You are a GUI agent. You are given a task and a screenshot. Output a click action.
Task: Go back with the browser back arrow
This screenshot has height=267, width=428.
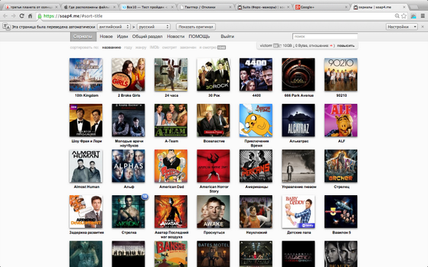click(5, 16)
